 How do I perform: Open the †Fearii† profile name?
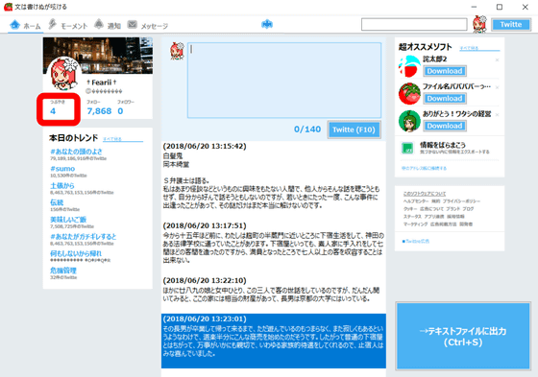(102, 82)
